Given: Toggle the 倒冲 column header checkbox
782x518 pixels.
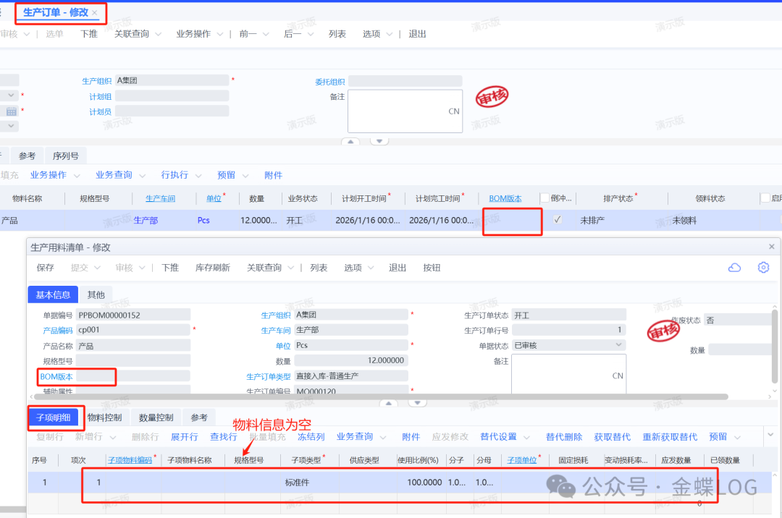Looking at the screenshot, I should tap(545, 198).
